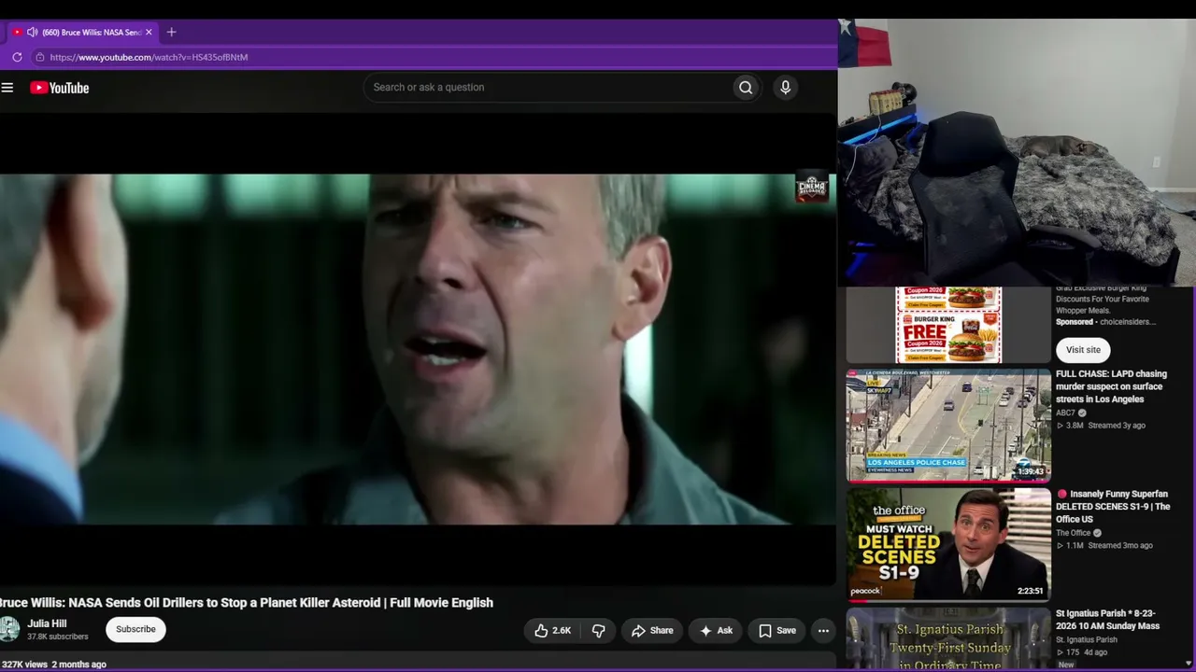Select the Bruce Willis NASA browser tab
The image size is (1196, 672).
tap(84, 32)
